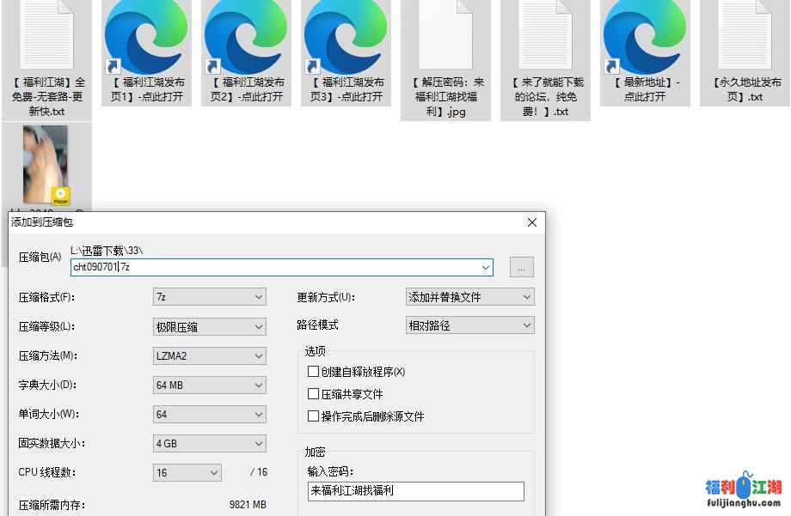
Task: Select the 全免费-无套路-更新快 .txt file
Action: click(x=46, y=39)
